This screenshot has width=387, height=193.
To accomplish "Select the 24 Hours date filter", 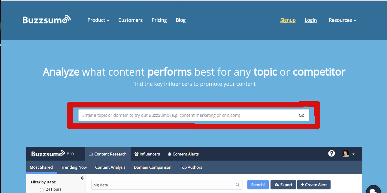I will 42,190.
